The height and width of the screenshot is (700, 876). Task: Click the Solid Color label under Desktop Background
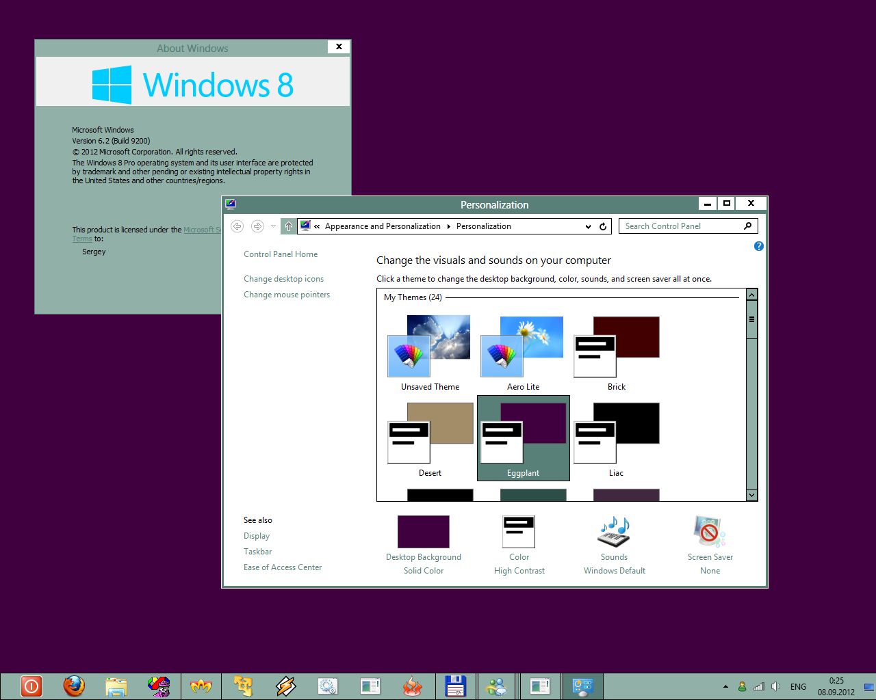click(x=424, y=571)
